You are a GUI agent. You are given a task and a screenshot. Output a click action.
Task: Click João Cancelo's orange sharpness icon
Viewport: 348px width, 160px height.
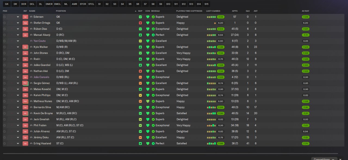click(140, 77)
